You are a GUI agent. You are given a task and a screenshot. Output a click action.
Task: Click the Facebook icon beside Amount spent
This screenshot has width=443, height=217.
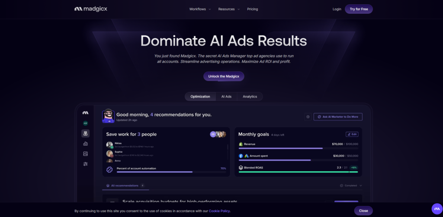[x=241, y=156]
